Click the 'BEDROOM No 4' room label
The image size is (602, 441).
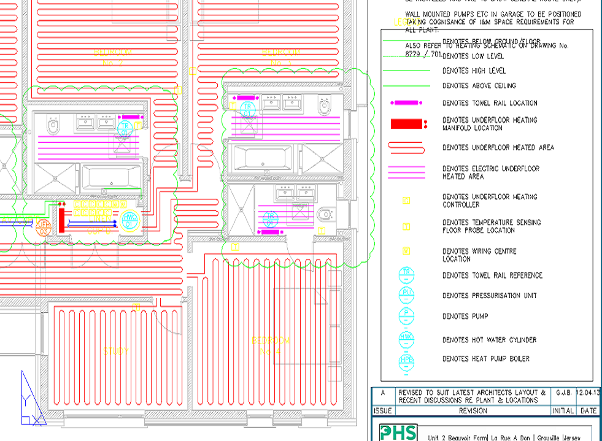point(271,345)
